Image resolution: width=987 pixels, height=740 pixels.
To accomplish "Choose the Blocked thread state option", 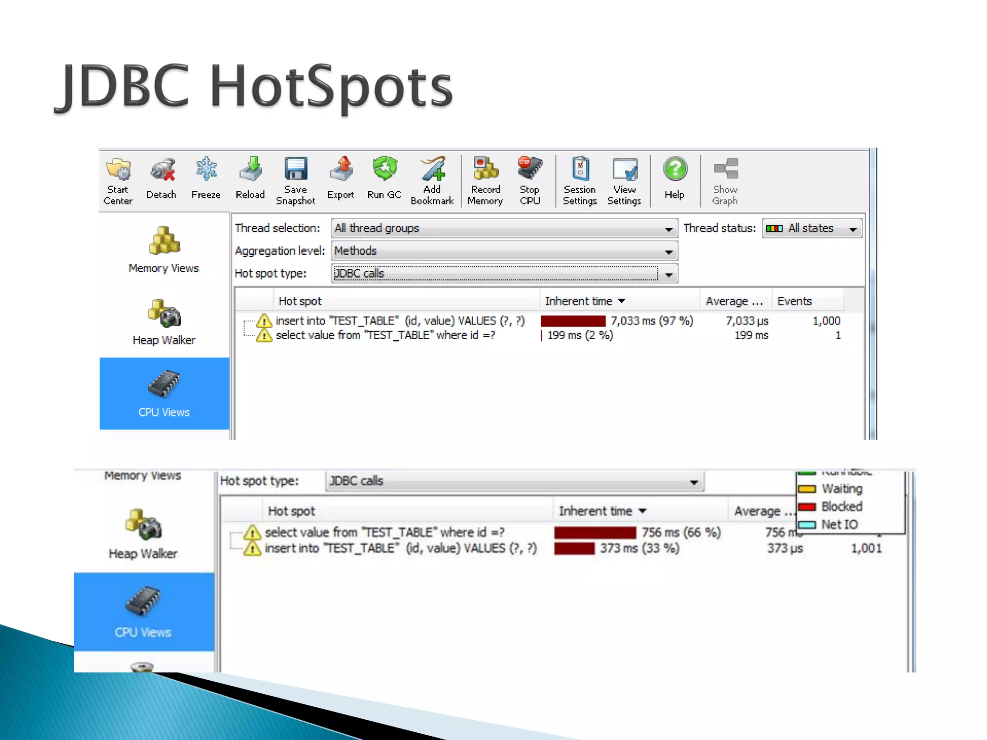I will pyautogui.click(x=841, y=506).
